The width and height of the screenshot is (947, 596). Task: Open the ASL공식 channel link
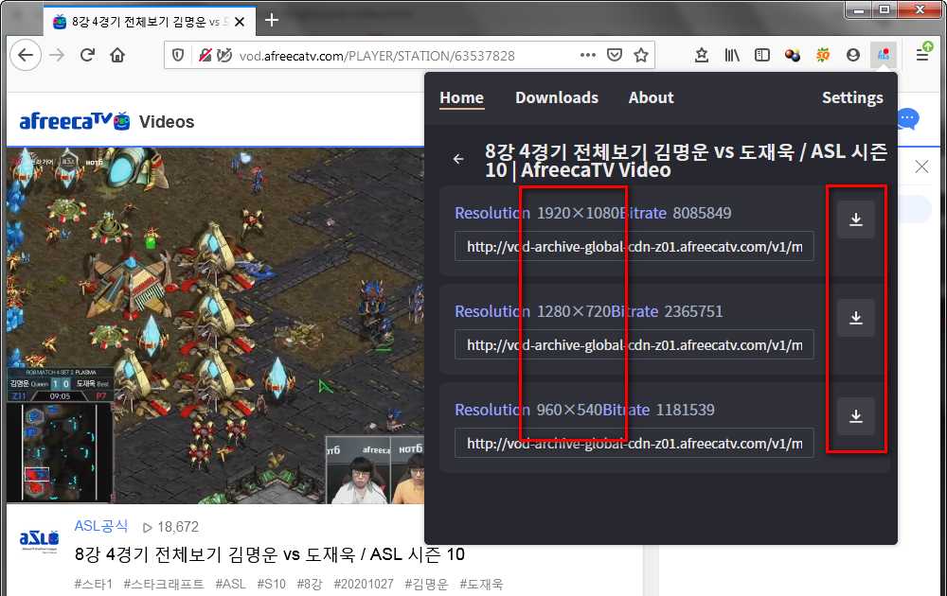point(101,526)
